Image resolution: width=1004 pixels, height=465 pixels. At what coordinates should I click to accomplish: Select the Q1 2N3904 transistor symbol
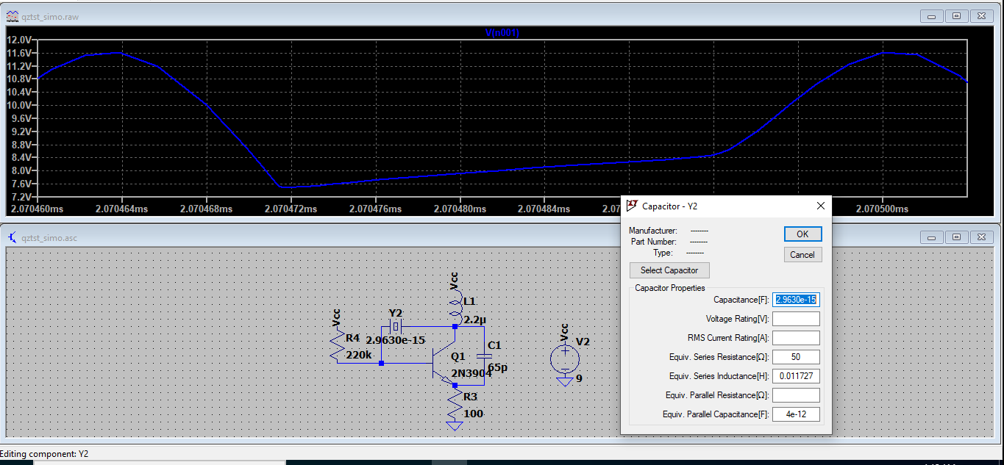click(x=443, y=364)
